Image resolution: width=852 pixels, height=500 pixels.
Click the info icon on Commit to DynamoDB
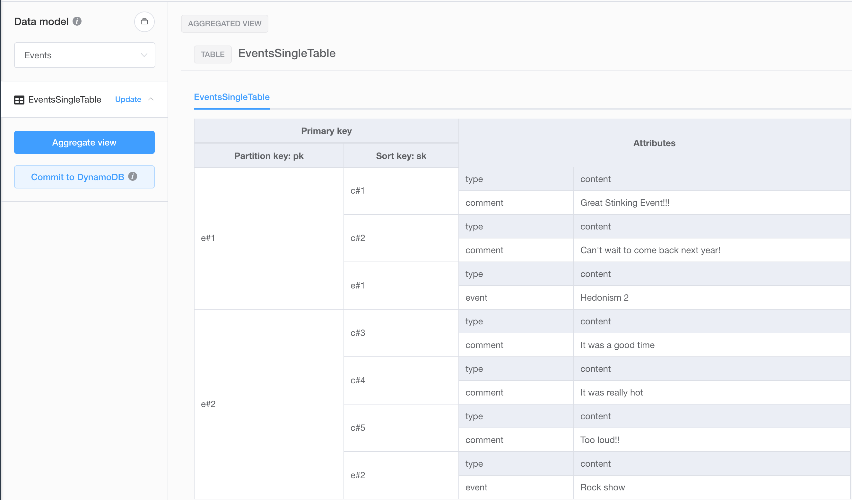point(133,177)
